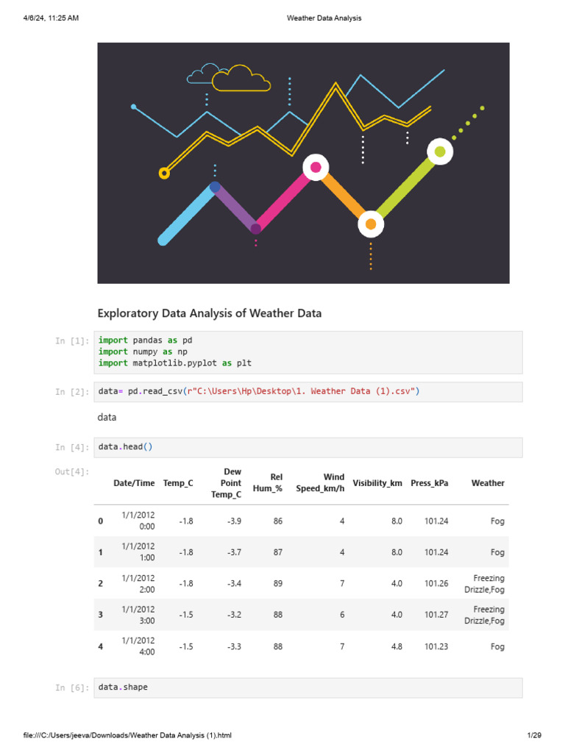
Task: Click the Visibility_km column header
Action: 377,483
